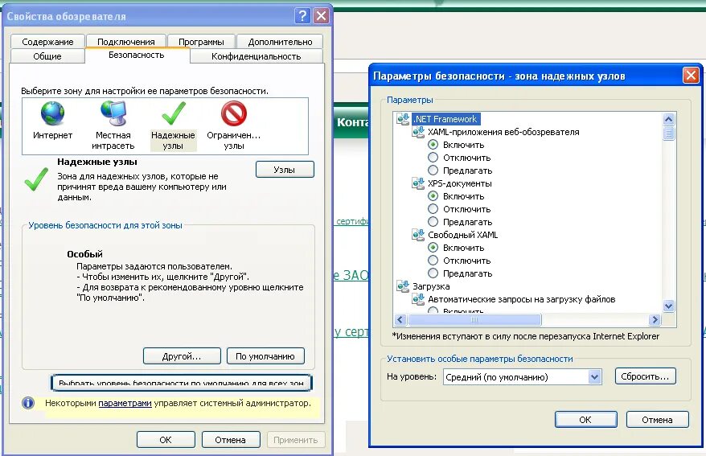Select Предлагать under XAML-приложения веб-обозревателя
Viewport: 706px width, 456px height.
point(433,170)
